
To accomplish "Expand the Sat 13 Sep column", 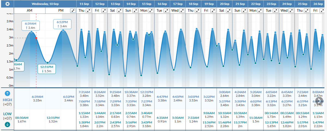I will coord(120,10).
